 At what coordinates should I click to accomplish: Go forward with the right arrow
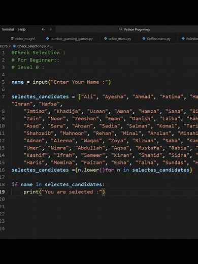50,29
